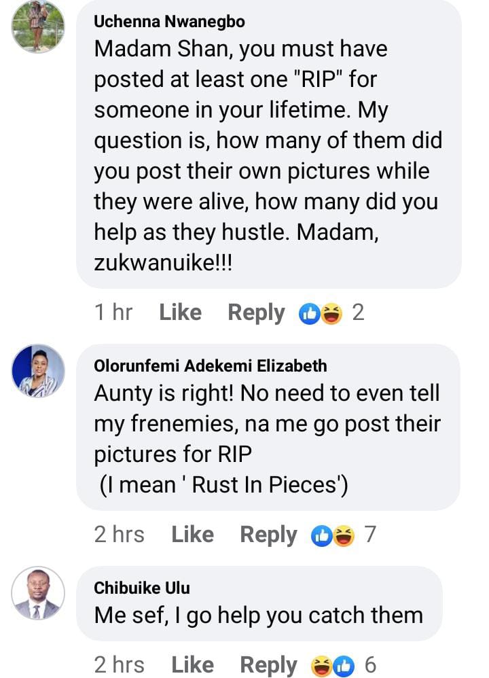Reply to Uchenna Nwanegbo's comment
The height and width of the screenshot is (678, 489).
coord(256,313)
